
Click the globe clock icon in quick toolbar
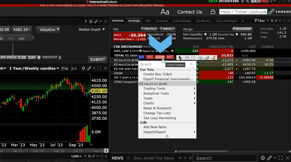[x=200, y=58]
